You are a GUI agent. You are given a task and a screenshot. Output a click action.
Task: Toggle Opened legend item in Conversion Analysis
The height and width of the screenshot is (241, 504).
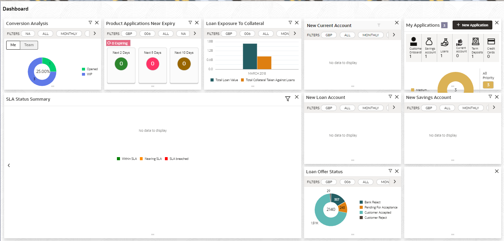point(89,69)
